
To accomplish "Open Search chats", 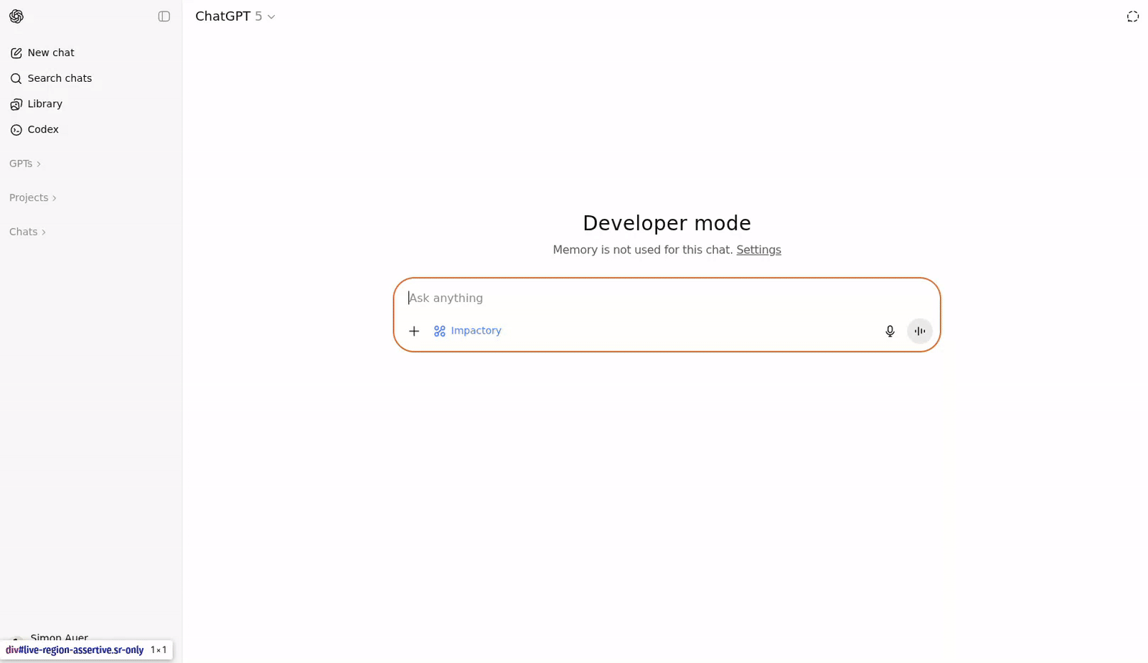I will click(x=59, y=78).
